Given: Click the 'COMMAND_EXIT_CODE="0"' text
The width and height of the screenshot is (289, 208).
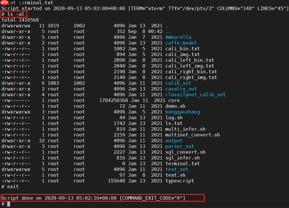Looking at the screenshot, I should pos(152,198).
